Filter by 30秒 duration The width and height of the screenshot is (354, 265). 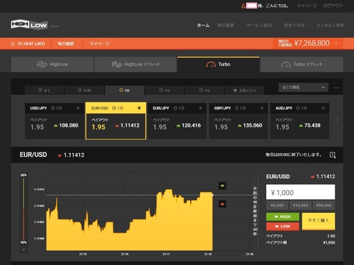(84, 91)
